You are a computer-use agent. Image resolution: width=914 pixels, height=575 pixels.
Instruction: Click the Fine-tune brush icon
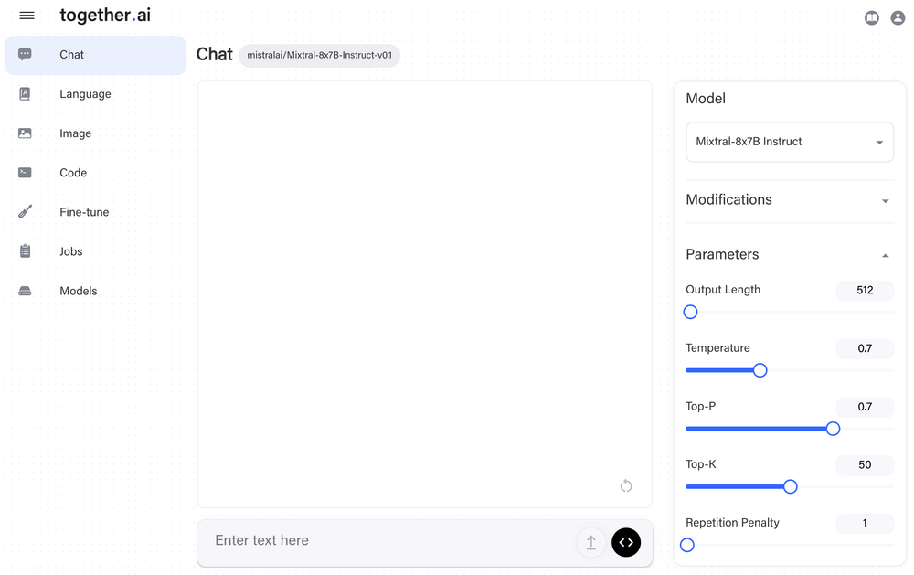(x=25, y=212)
